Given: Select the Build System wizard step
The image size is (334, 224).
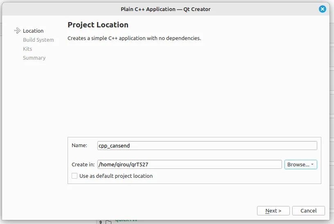Looking at the screenshot, I should point(38,40).
